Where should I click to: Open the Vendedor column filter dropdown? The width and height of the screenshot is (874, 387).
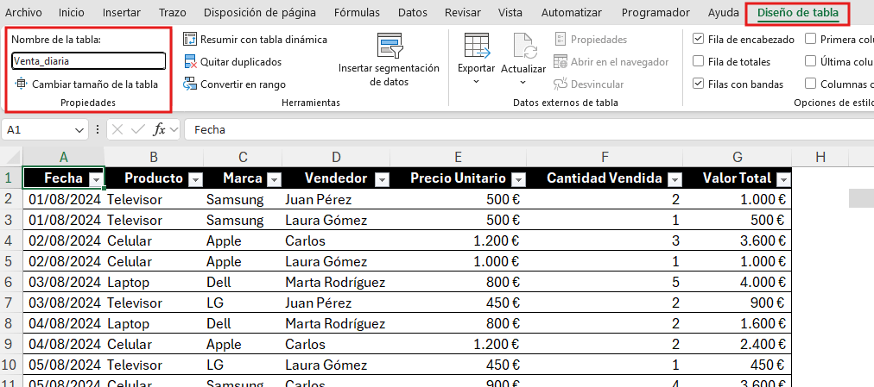click(382, 179)
